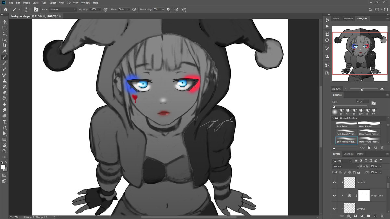This screenshot has height=219, width=390.
Task: Select the Rectangular Marquee tool
Action: [x=5, y=28]
